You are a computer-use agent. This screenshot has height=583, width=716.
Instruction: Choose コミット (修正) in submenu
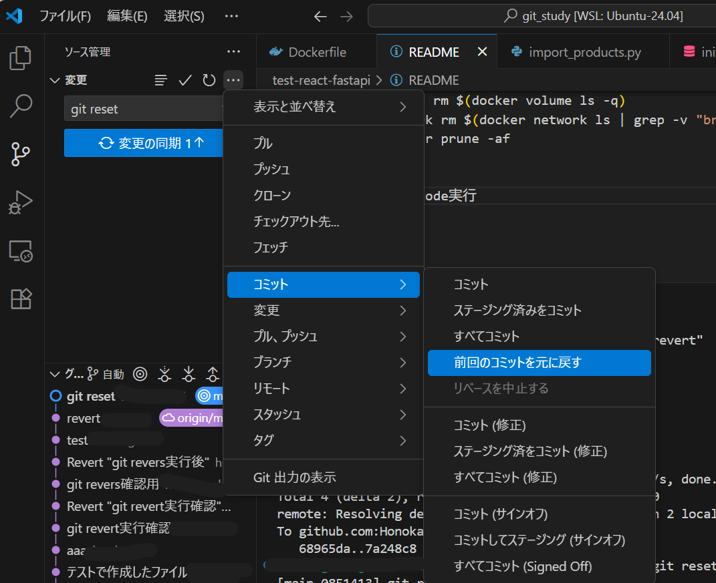click(x=540, y=425)
